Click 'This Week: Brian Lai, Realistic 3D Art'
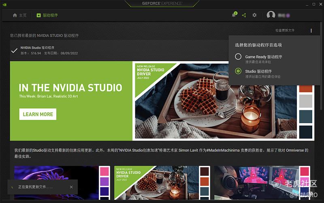This screenshot has height=203, width=324. [49, 96]
